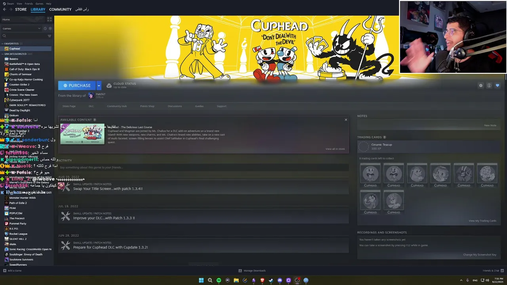Viewport: 507px width, 285px height.
Task: Open the View menu
Action: point(19,4)
